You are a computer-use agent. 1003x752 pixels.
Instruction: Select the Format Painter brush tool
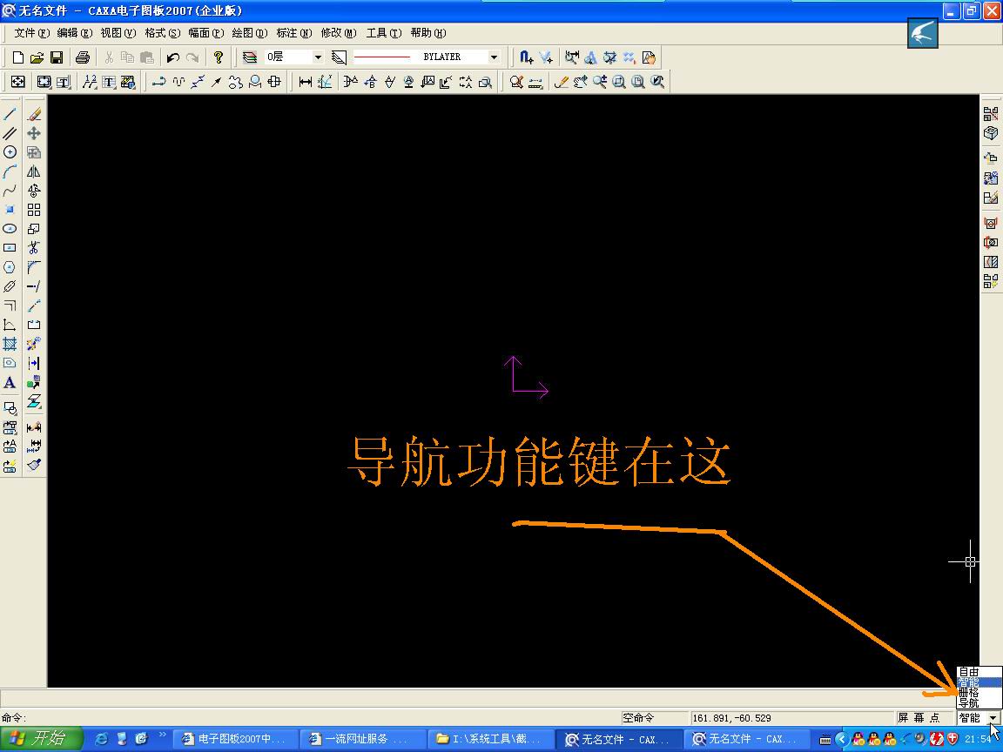coord(34,465)
